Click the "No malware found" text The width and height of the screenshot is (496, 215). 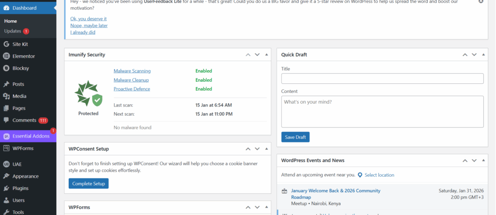133,128
